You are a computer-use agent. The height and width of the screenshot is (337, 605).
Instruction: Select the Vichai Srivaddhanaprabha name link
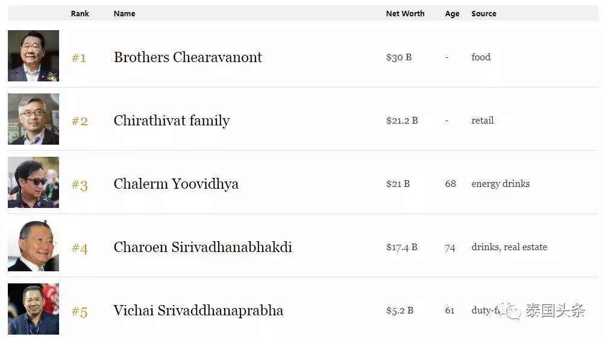pyautogui.click(x=198, y=310)
